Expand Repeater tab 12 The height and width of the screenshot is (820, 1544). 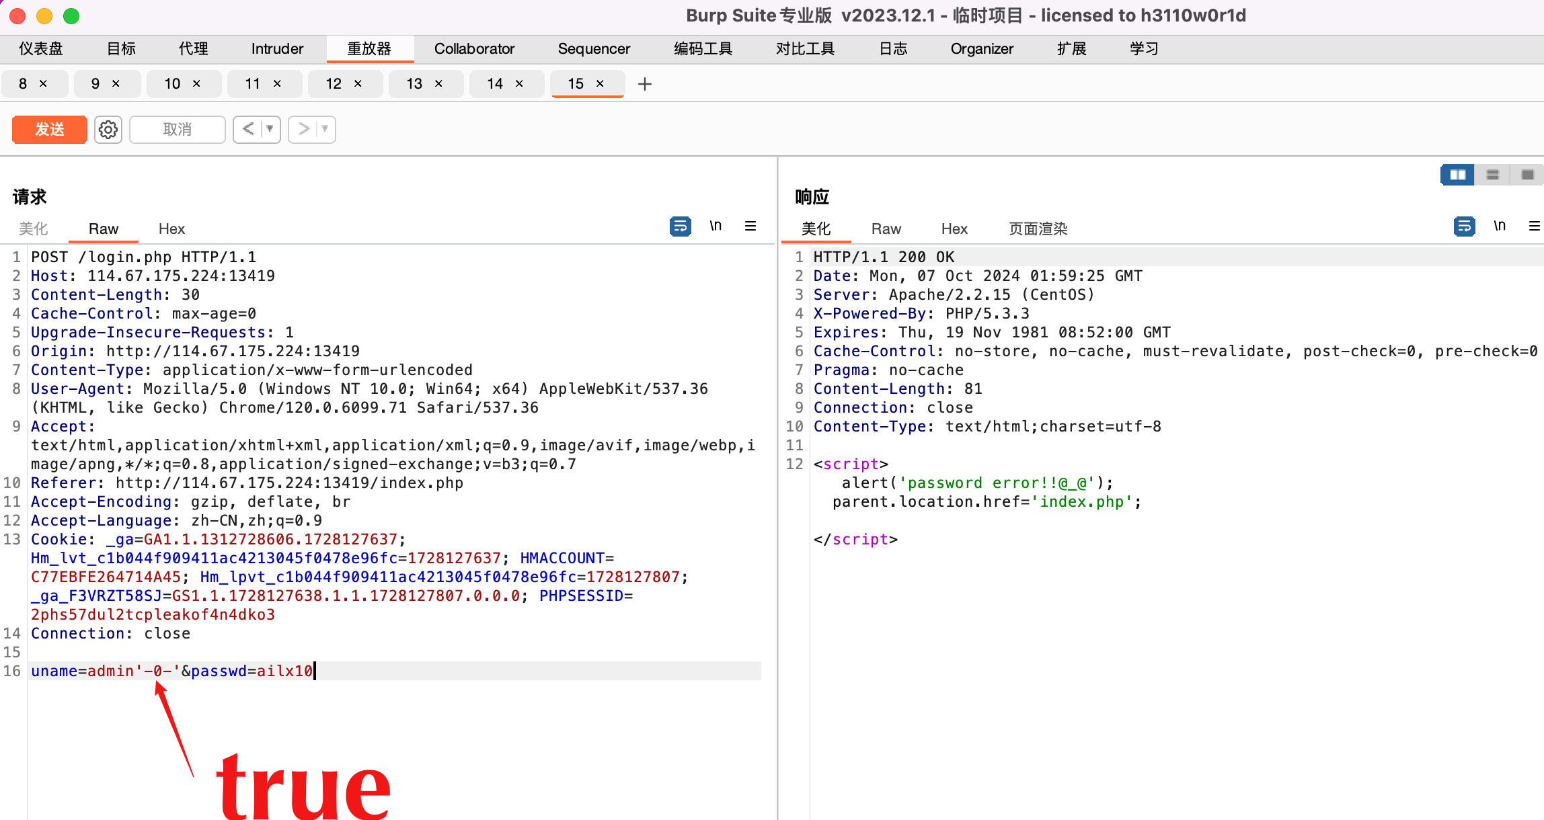334,83
